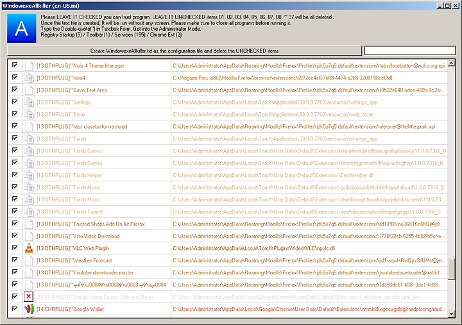Click the red X icon of Google Voice Search Hotword

pos(29,296)
